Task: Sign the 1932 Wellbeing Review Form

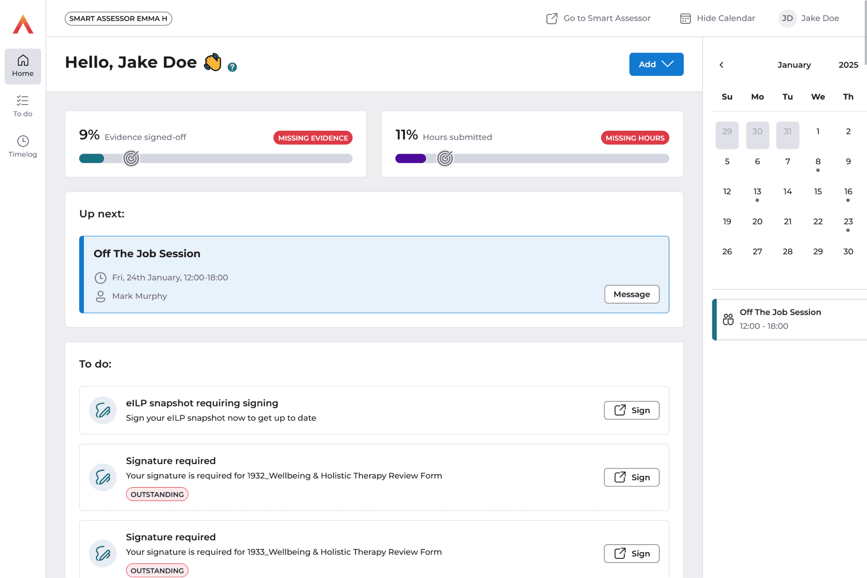Action: coord(631,477)
